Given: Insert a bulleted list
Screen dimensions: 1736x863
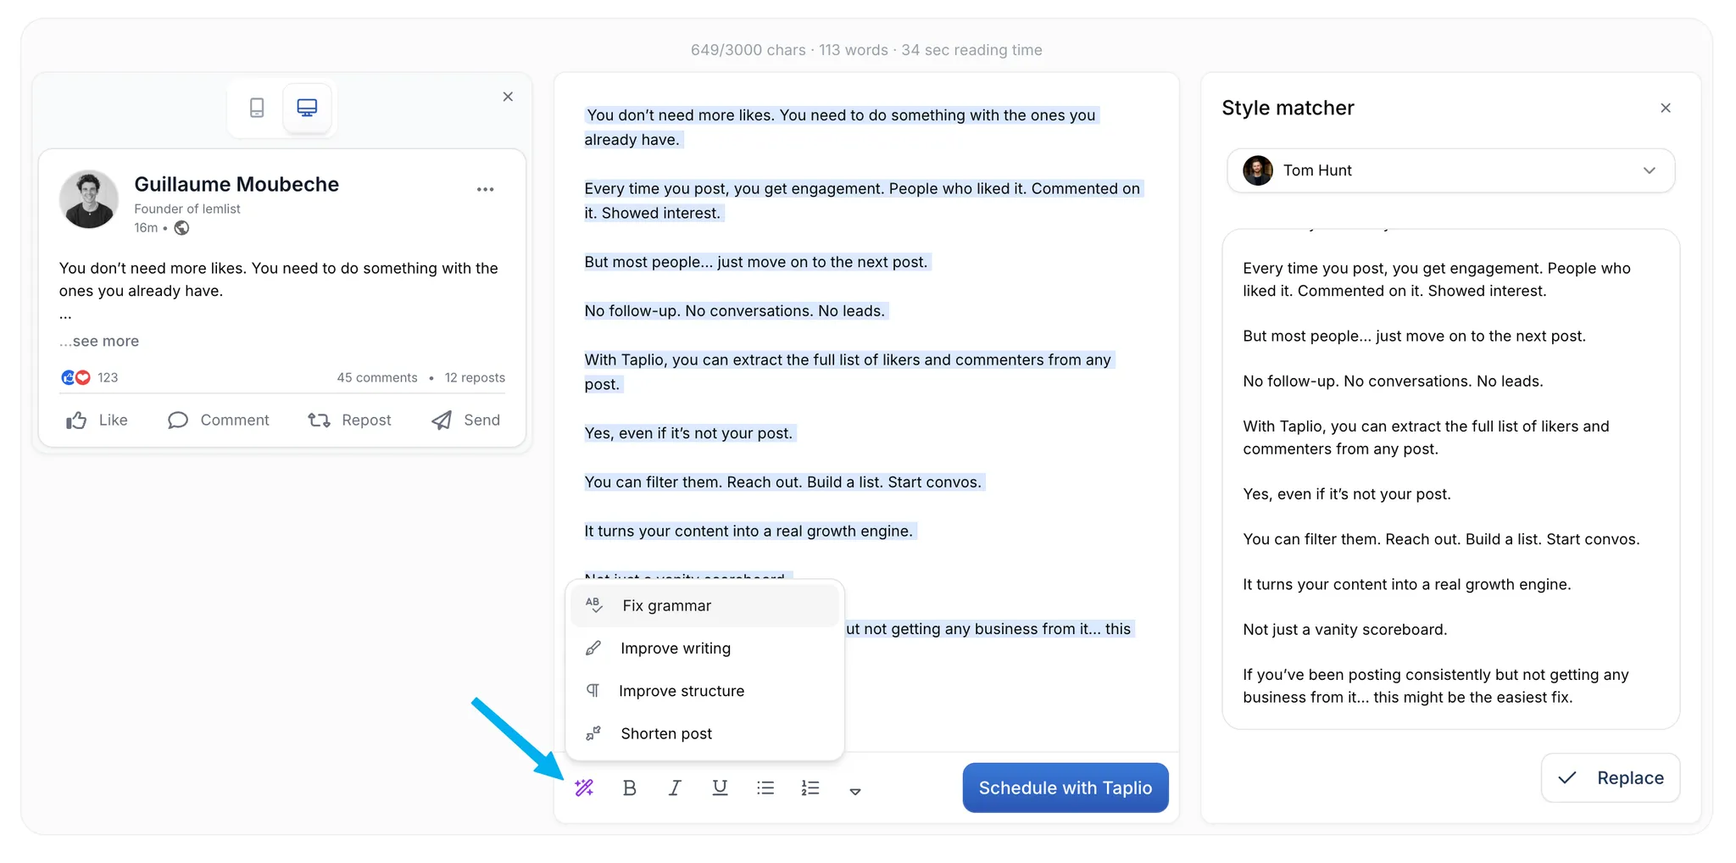Looking at the screenshot, I should point(765,788).
